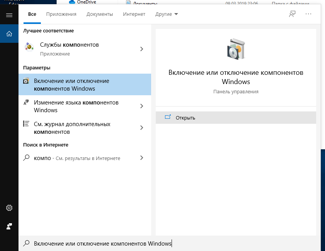Click the magnifier icon in the search box
Screen dimensions: 325x251
tap(26, 243)
